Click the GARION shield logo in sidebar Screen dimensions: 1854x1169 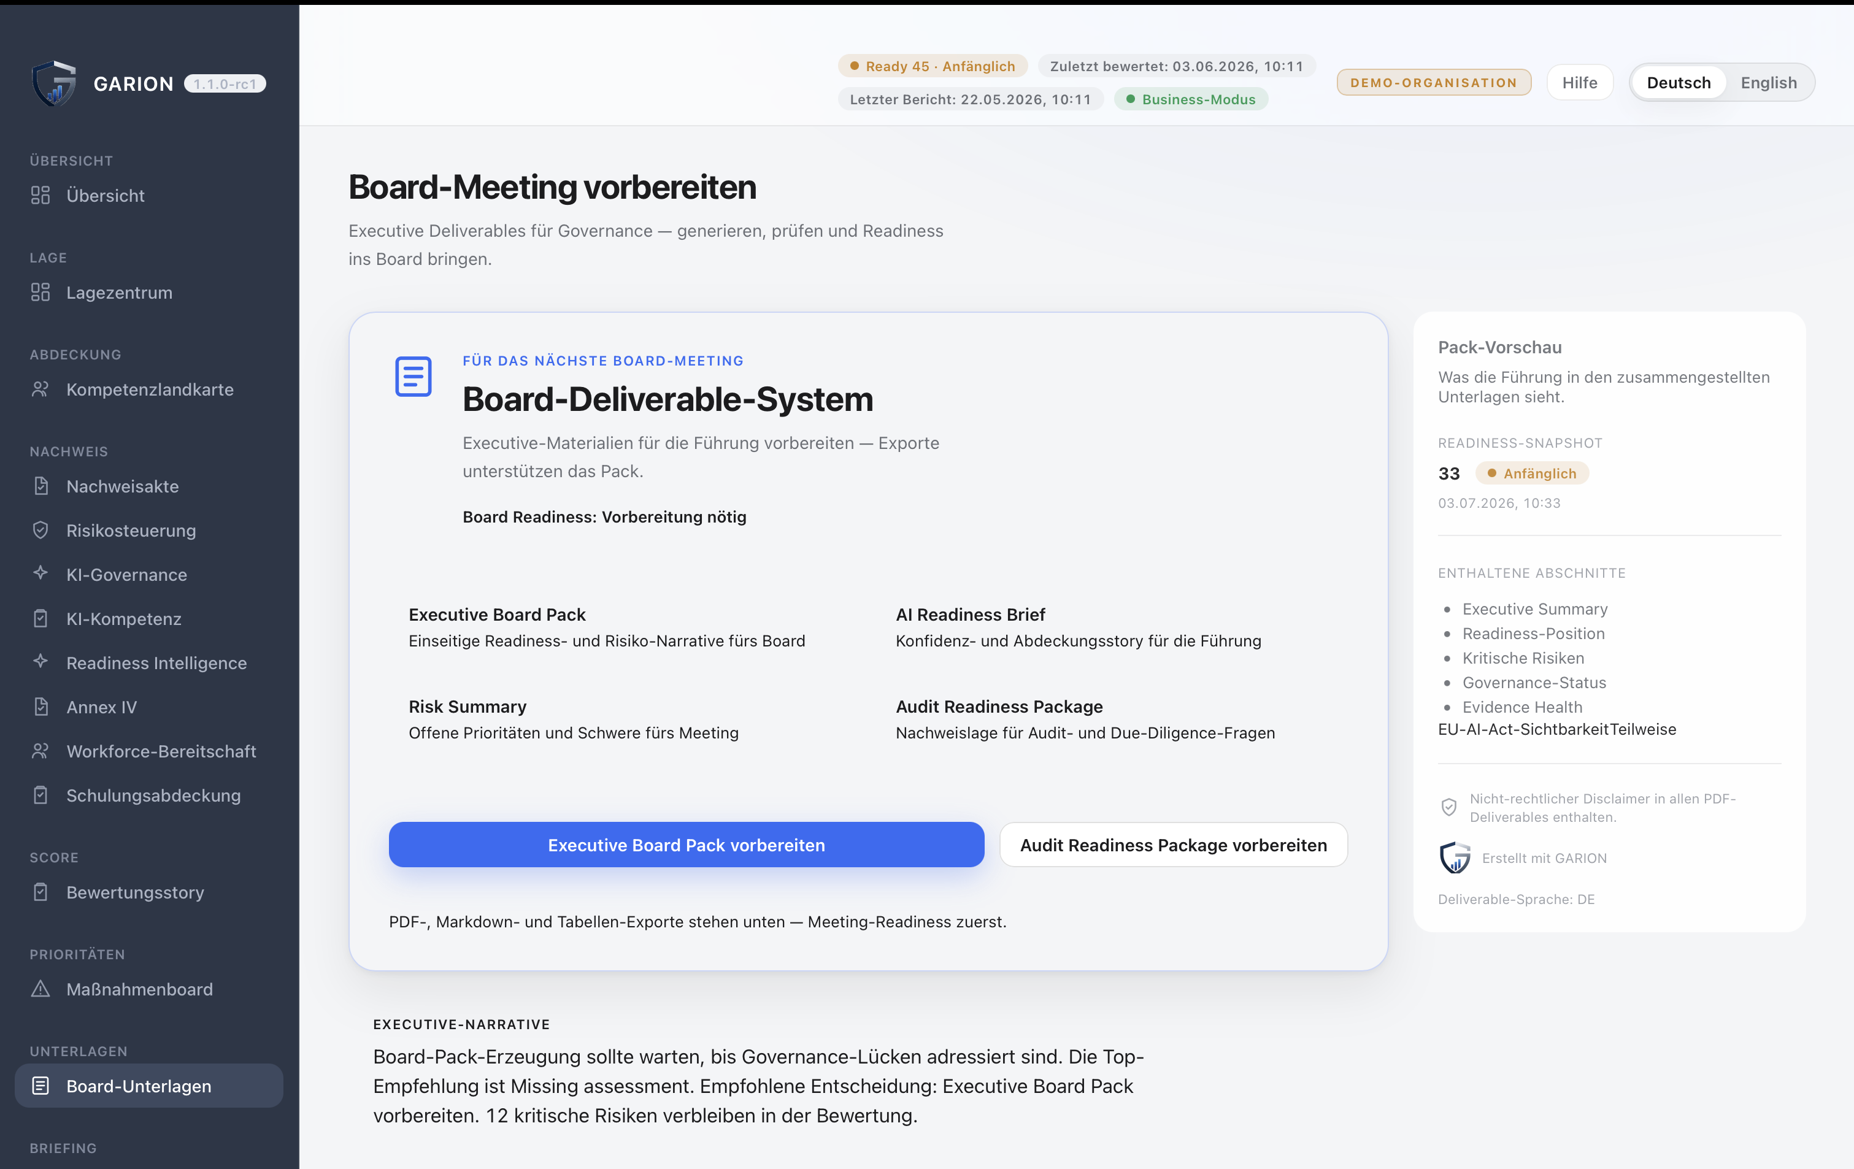(54, 83)
